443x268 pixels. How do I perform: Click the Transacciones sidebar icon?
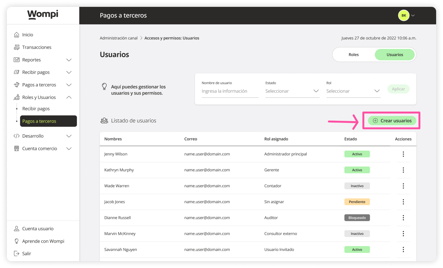coord(17,47)
